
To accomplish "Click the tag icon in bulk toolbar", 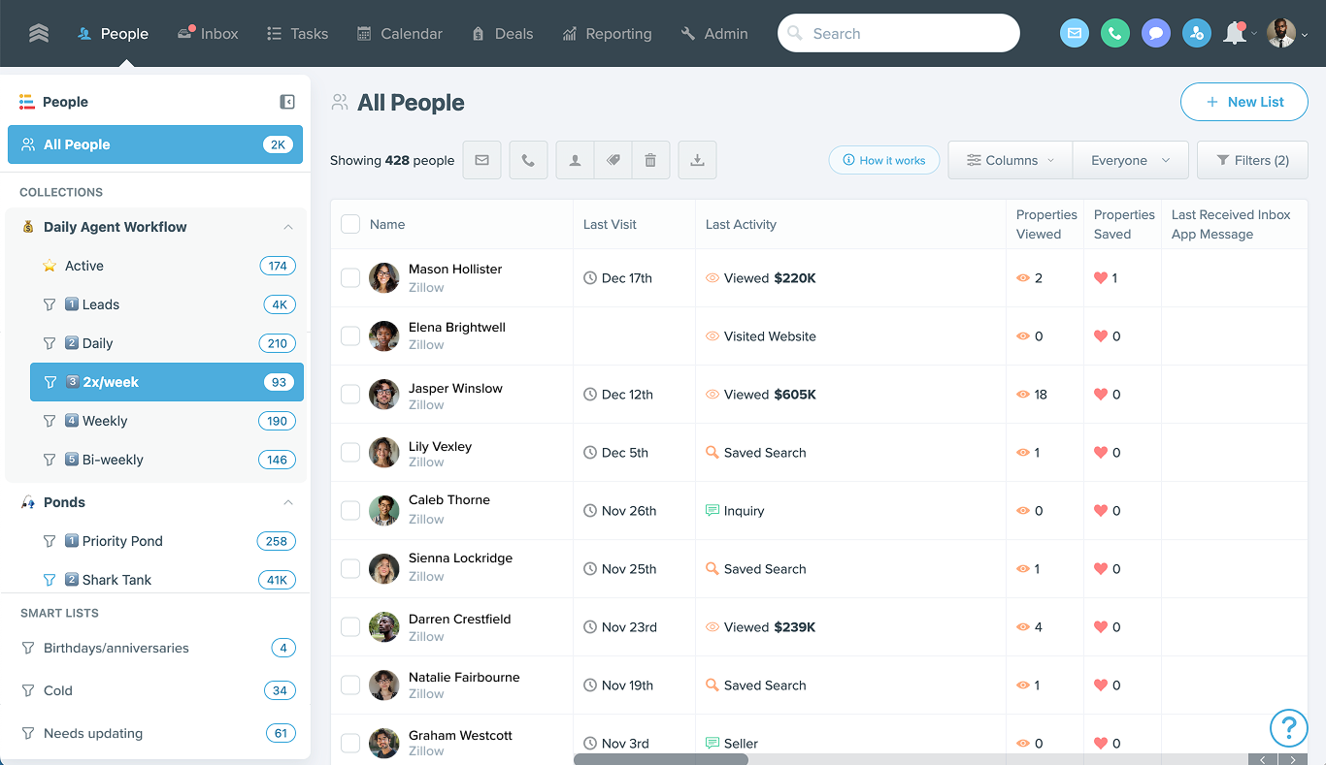I will tap(613, 160).
